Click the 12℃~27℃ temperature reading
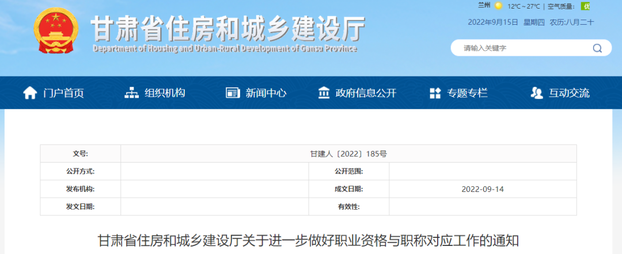 tap(524, 6)
